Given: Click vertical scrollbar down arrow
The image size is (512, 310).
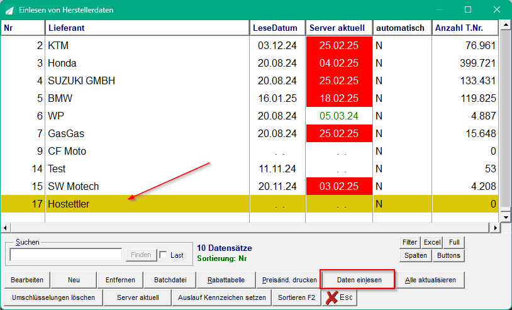Looking at the screenshot, I should coord(506,217).
